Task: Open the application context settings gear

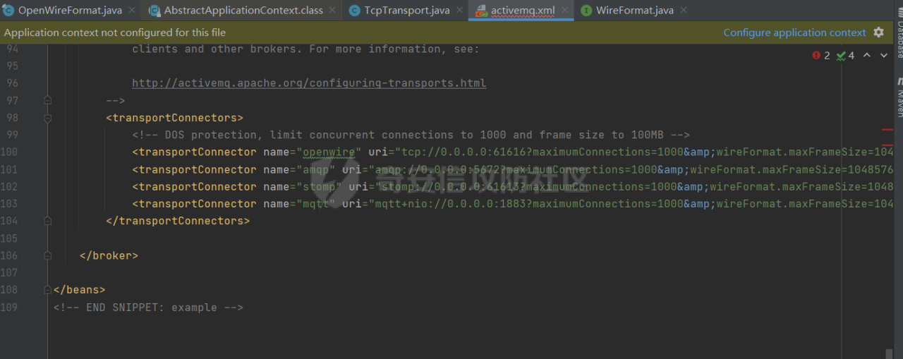Action: pos(878,32)
